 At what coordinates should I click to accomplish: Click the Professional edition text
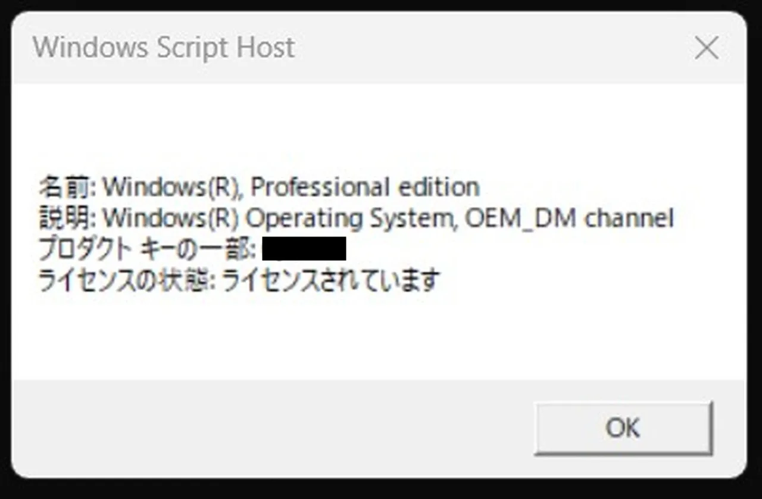364,188
